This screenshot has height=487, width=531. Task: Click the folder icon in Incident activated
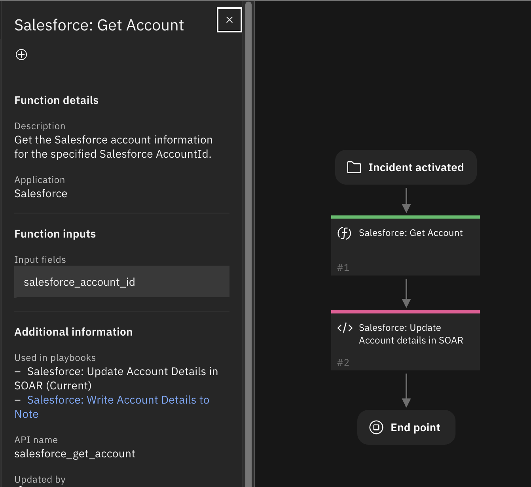point(354,167)
